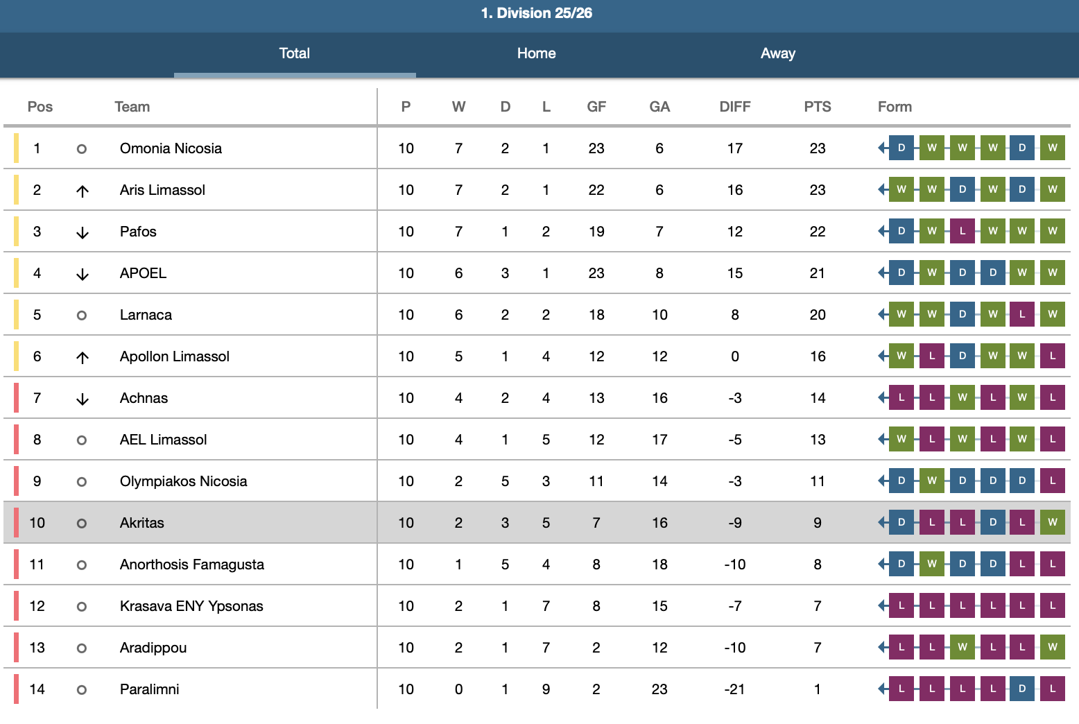The image size is (1079, 724).
Task: Switch to the Home standings tab
Action: click(536, 53)
